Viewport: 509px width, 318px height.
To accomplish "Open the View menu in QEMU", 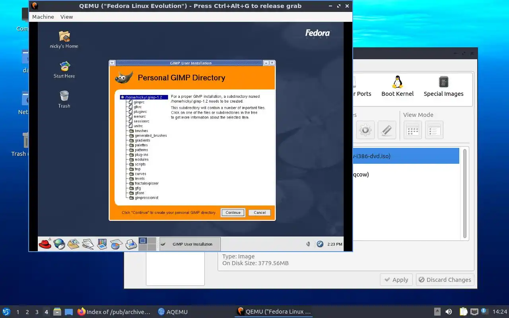I will click(66, 17).
